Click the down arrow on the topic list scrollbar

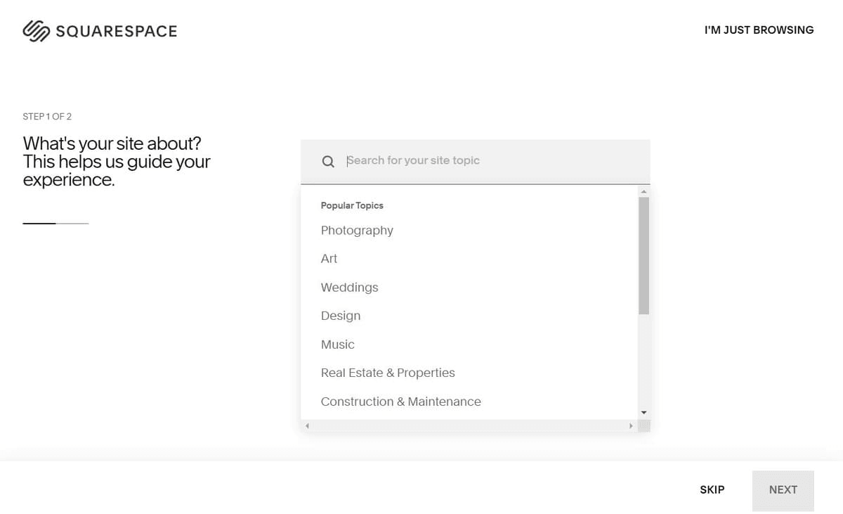coord(643,413)
